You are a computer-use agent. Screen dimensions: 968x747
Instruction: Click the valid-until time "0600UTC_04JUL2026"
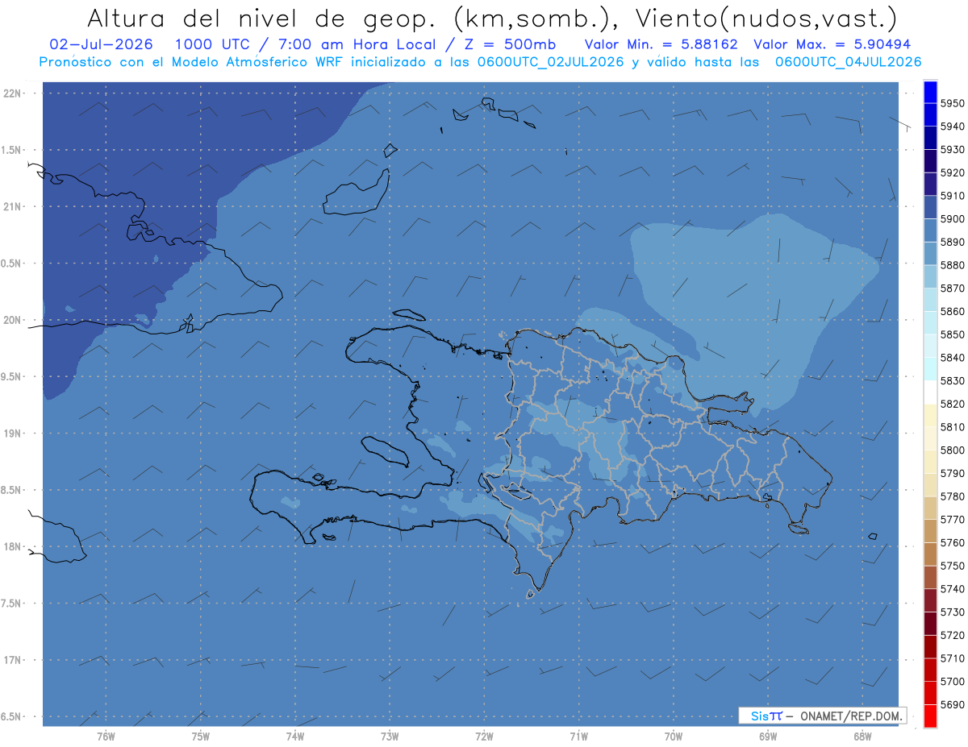point(848,61)
